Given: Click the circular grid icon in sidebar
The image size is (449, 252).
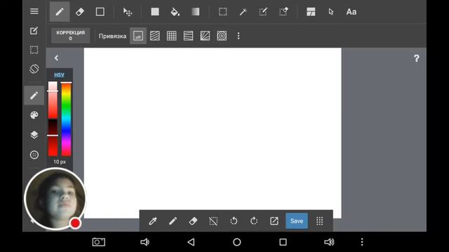Looking at the screenshot, I should [x=34, y=155].
